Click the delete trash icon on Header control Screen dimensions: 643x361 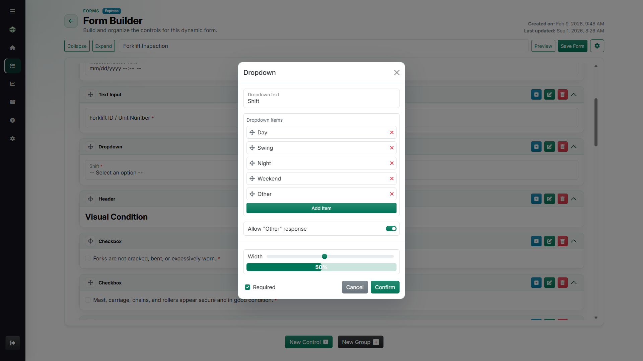pyautogui.click(x=562, y=199)
